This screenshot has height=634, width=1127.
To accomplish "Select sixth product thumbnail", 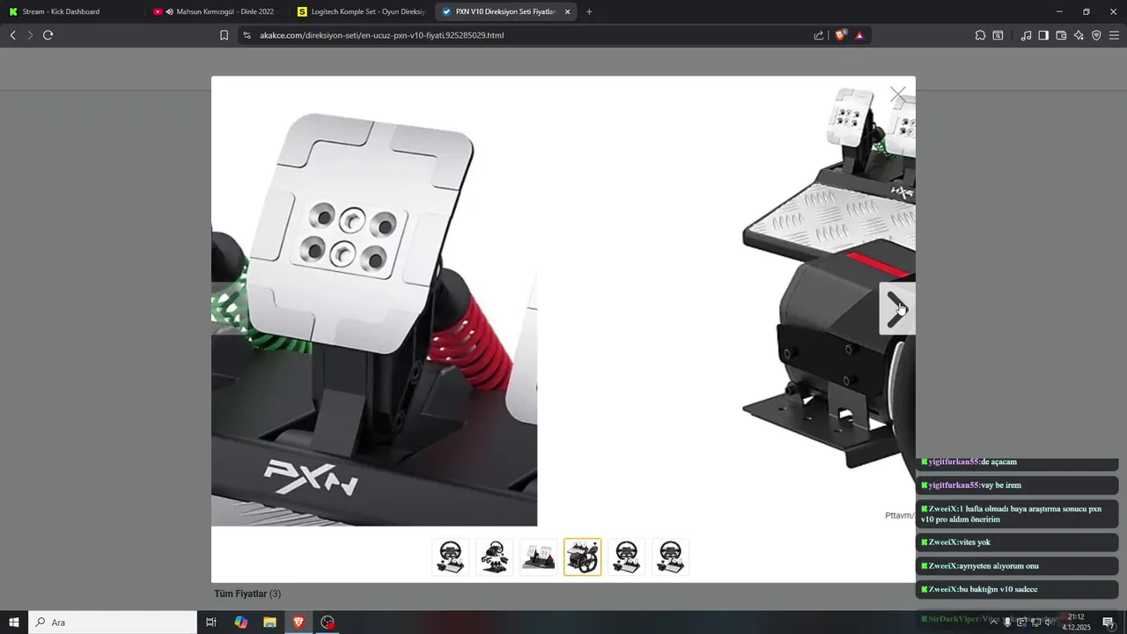I will point(670,557).
